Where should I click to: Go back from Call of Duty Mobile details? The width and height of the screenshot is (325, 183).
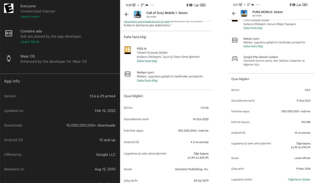pos(127,14)
